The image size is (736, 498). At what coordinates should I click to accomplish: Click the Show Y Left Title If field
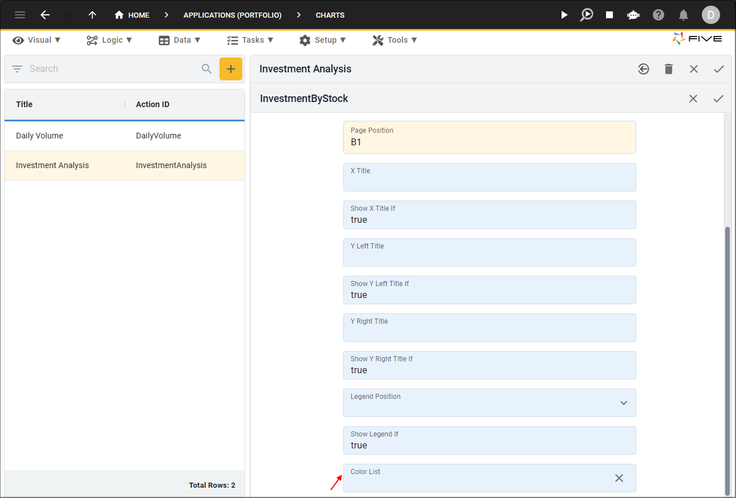489,290
